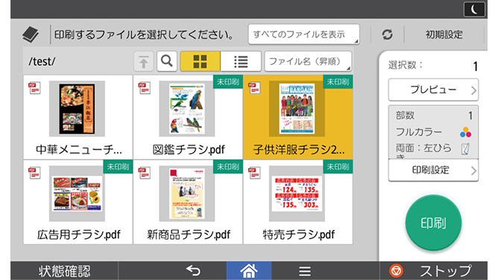Open the すべてのファイルを表示 filter dropdown
The width and height of the screenshot is (498, 280).
coord(303,34)
